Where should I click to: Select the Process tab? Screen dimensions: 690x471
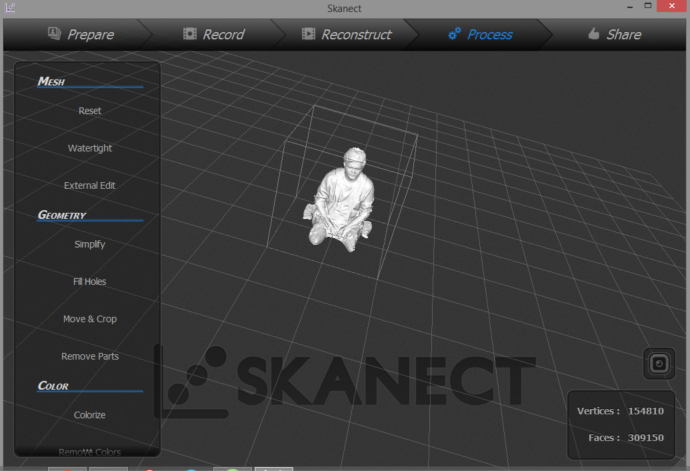click(480, 34)
